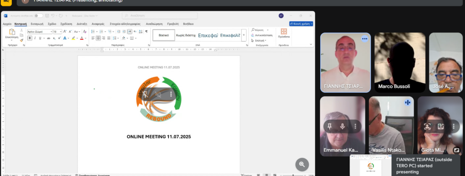The image size is (465, 176).
Task: Toggle center alignment in the paragraph group
Action: pyautogui.click(x=98, y=38)
